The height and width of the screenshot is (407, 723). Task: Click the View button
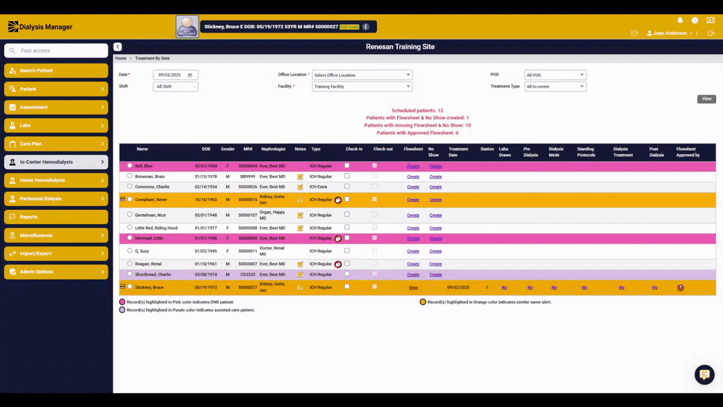tap(707, 99)
